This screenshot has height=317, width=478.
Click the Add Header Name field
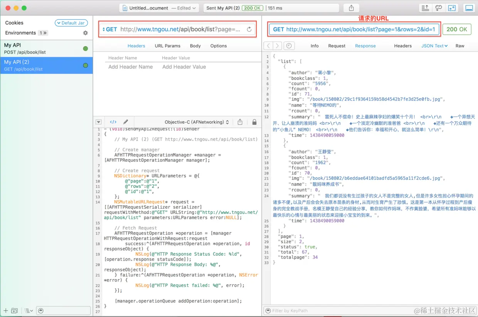point(131,67)
